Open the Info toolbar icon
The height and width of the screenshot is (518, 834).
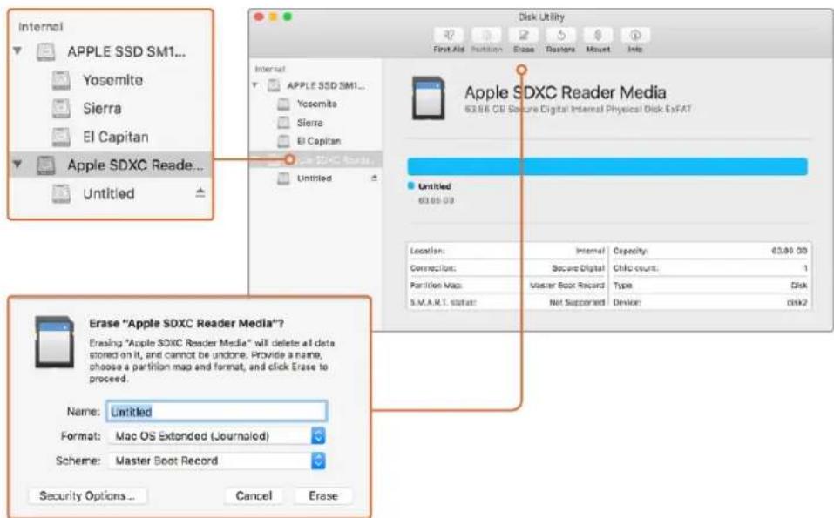click(635, 35)
